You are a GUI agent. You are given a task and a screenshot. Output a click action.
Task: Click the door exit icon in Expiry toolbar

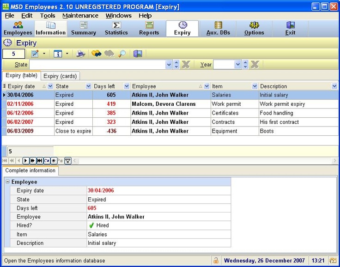pos(138,54)
